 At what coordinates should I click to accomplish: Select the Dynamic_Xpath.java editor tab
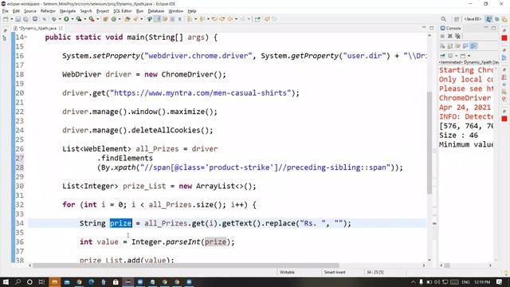(37, 29)
